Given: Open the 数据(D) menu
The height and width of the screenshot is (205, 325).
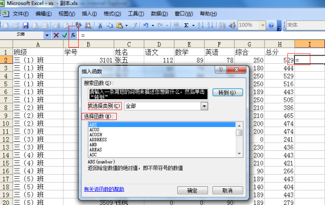Looking at the screenshot, I should pyautogui.click(x=159, y=14).
